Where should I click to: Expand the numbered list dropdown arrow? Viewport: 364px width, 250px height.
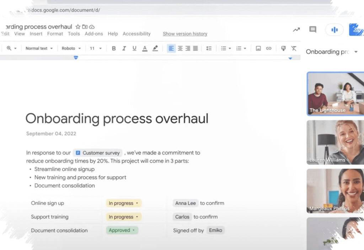245,48
